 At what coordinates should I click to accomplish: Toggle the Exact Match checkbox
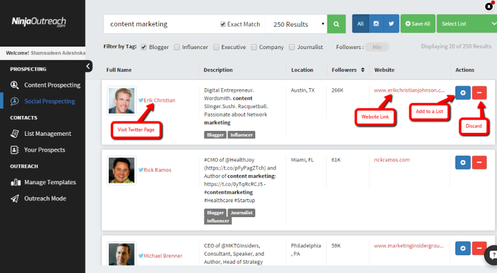224,24
